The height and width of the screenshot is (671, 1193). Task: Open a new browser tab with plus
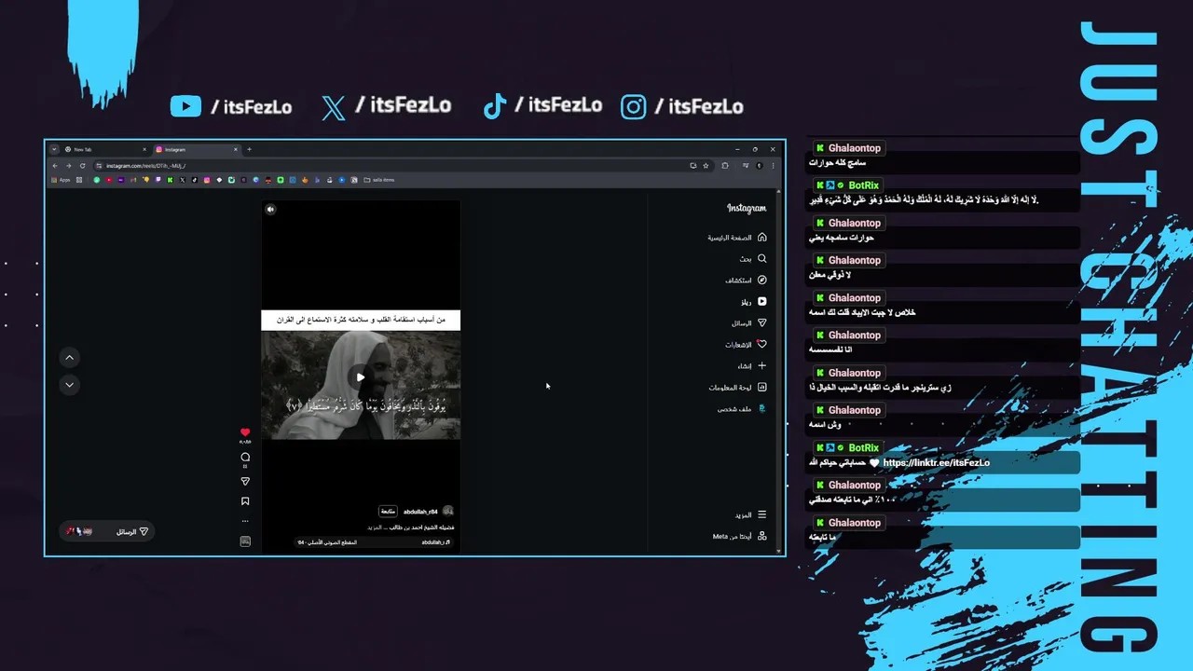249,149
